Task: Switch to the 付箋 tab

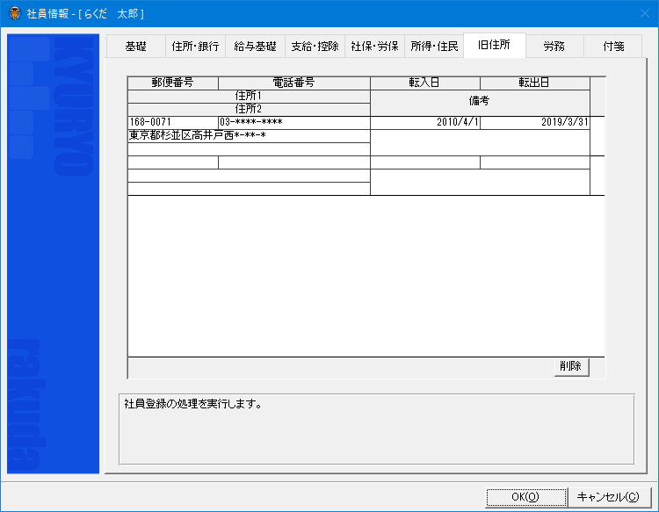Action: click(613, 47)
